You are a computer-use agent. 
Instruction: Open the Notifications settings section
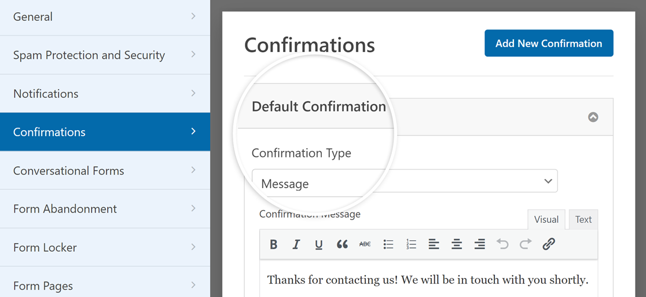[105, 94]
